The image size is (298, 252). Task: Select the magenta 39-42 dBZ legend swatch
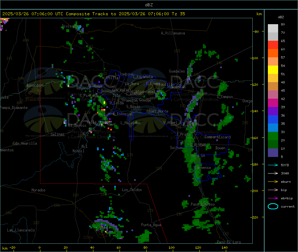pos(273,103)
